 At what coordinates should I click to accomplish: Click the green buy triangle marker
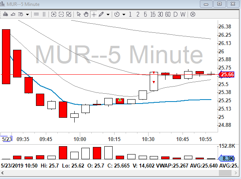120,100
